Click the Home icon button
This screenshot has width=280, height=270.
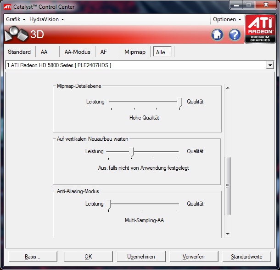[x=217, y=34]
